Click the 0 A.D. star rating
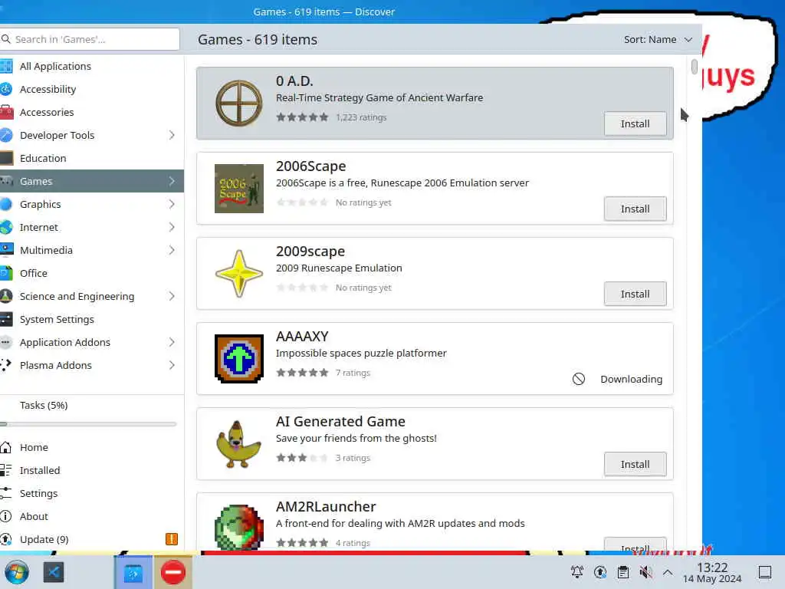The width and height of the screenshot is (785, 589). tap(302, 117)
